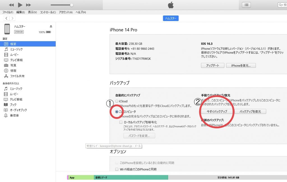Click the 256GB capacity badge
Screen dimensions: 287x182
coord(19,32)
